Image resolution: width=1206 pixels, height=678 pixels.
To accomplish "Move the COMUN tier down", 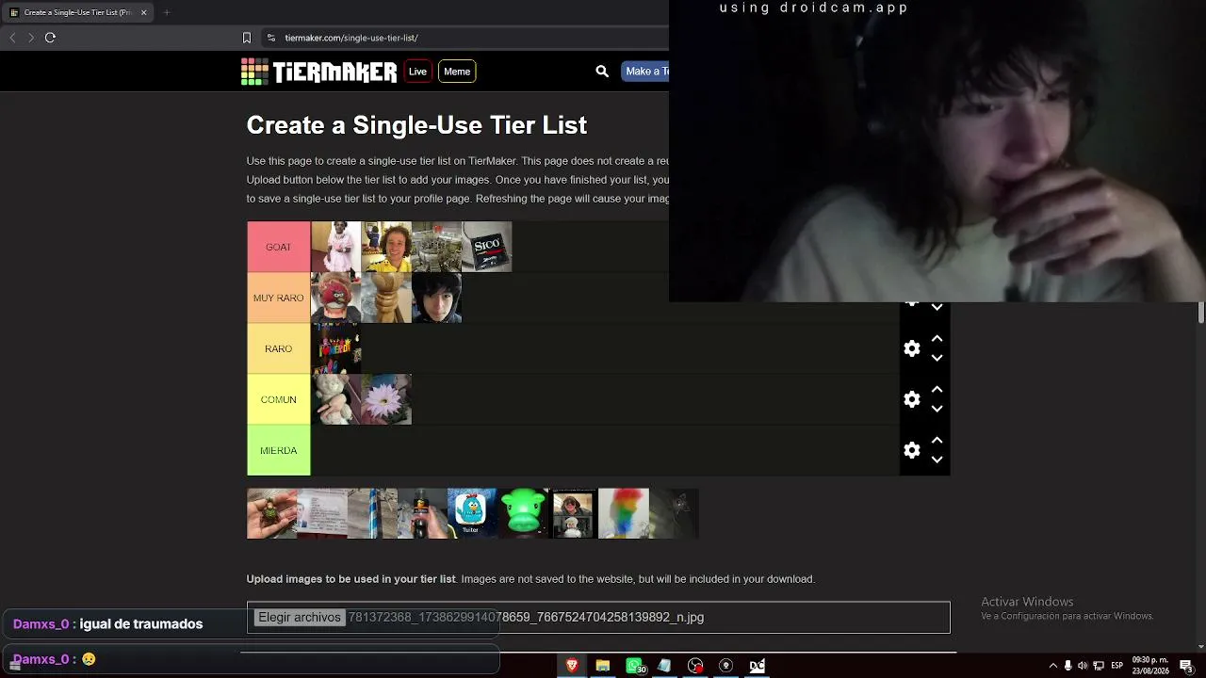I will 937,409.
